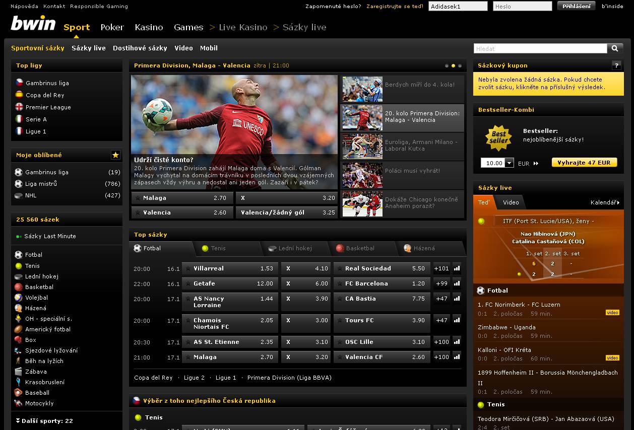Click the Best seller gold badge
Viewport: 634px width, 430px height.
click(x=498, y=137)
